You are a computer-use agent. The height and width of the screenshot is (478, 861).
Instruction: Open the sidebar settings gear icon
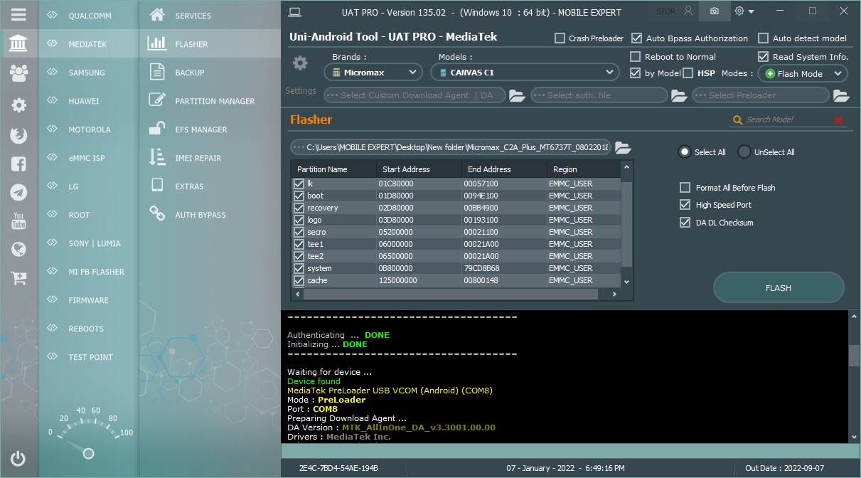click(x=18, y=105)
